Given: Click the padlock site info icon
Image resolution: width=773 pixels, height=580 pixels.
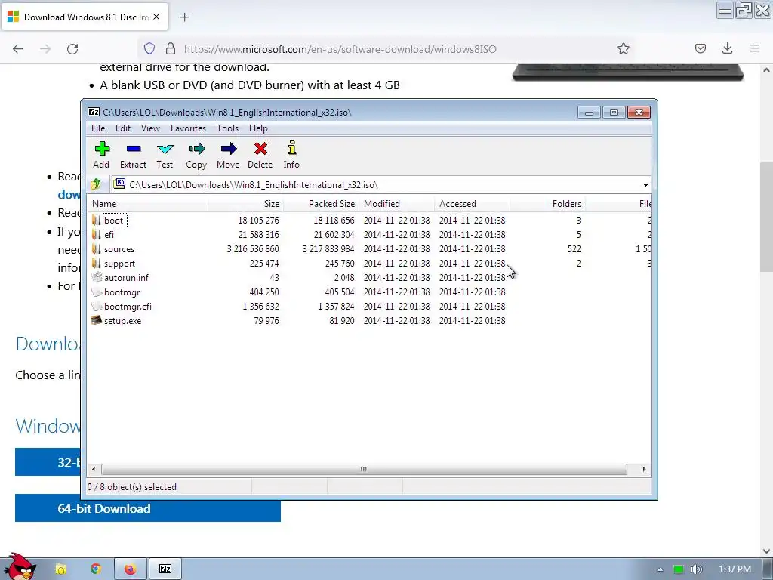Looking at the screenshot, I should [170, 48].
